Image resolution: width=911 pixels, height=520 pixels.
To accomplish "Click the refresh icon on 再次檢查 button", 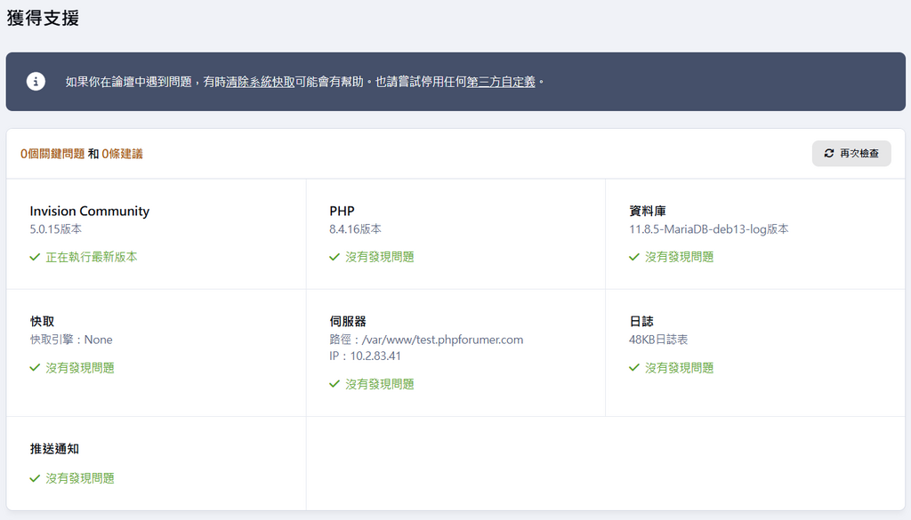I will 829,154.
